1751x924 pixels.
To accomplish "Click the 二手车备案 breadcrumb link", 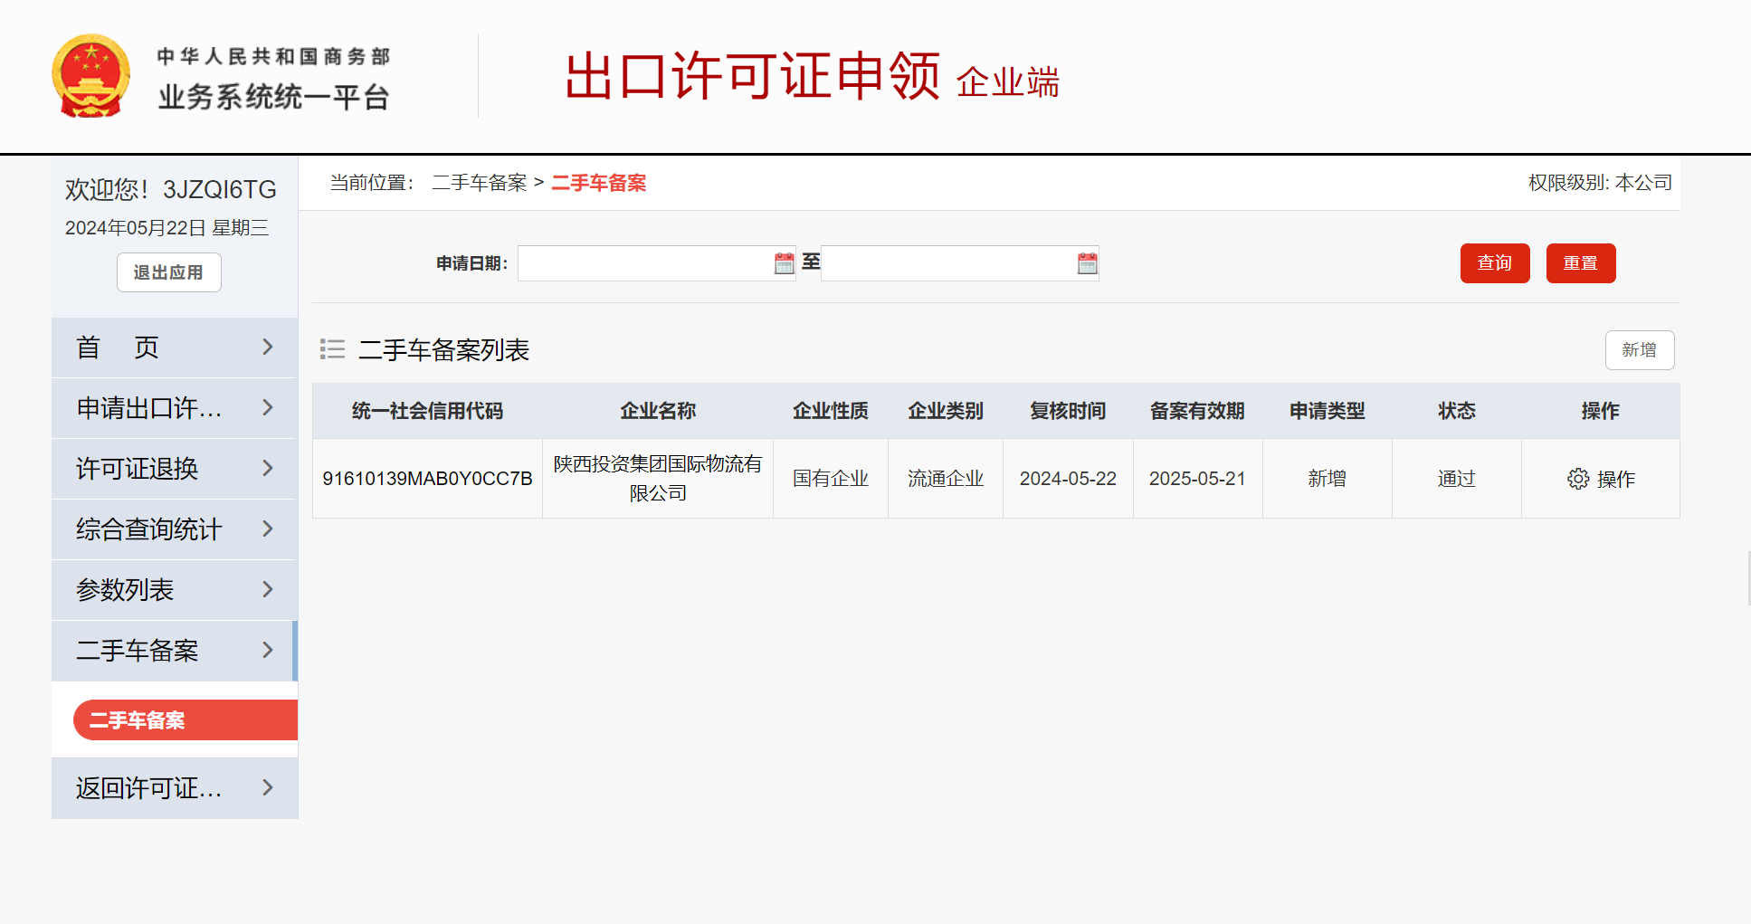I will point(479,183).
